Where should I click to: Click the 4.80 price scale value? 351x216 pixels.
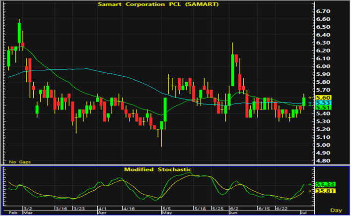[323, 161]
